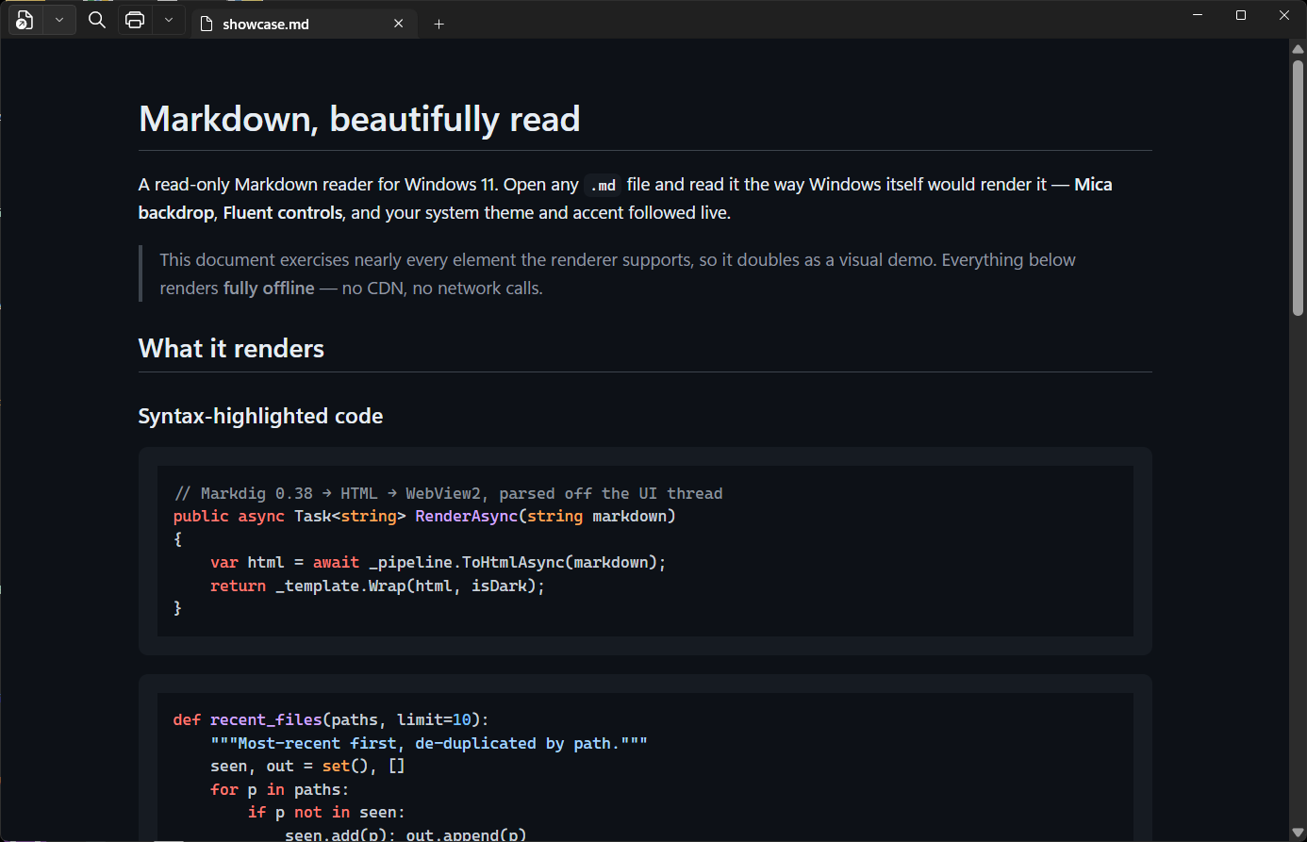Open the search magnifier tool
The image size is (1307, 842).
tap(96, 20)
